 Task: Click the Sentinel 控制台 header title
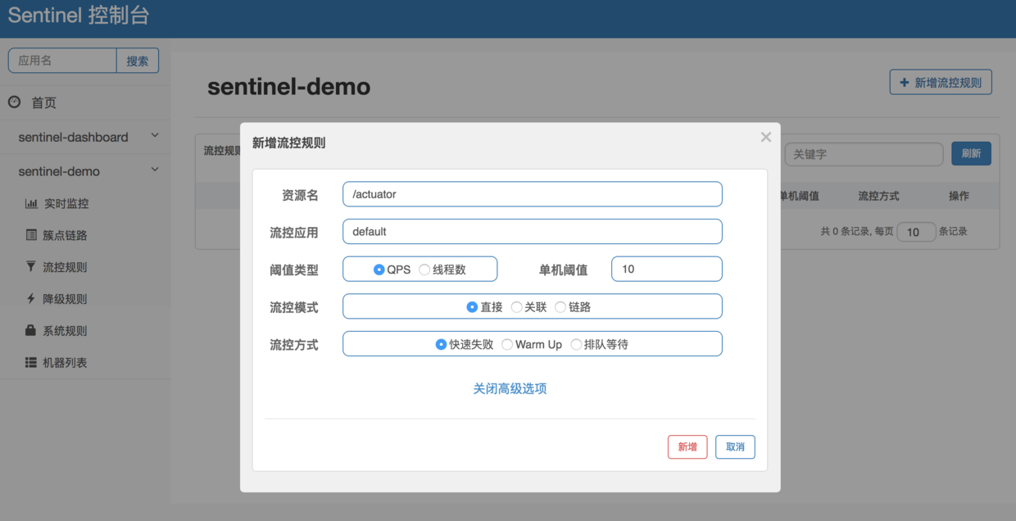point(79,16)
